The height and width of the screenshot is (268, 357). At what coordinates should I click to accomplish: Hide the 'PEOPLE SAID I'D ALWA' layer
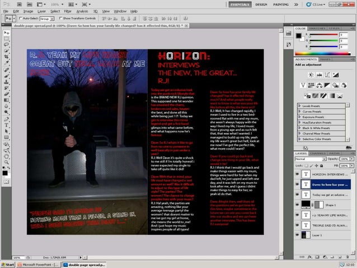click(297, 225)
